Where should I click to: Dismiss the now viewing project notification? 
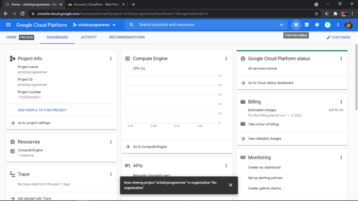pos(230,185)
